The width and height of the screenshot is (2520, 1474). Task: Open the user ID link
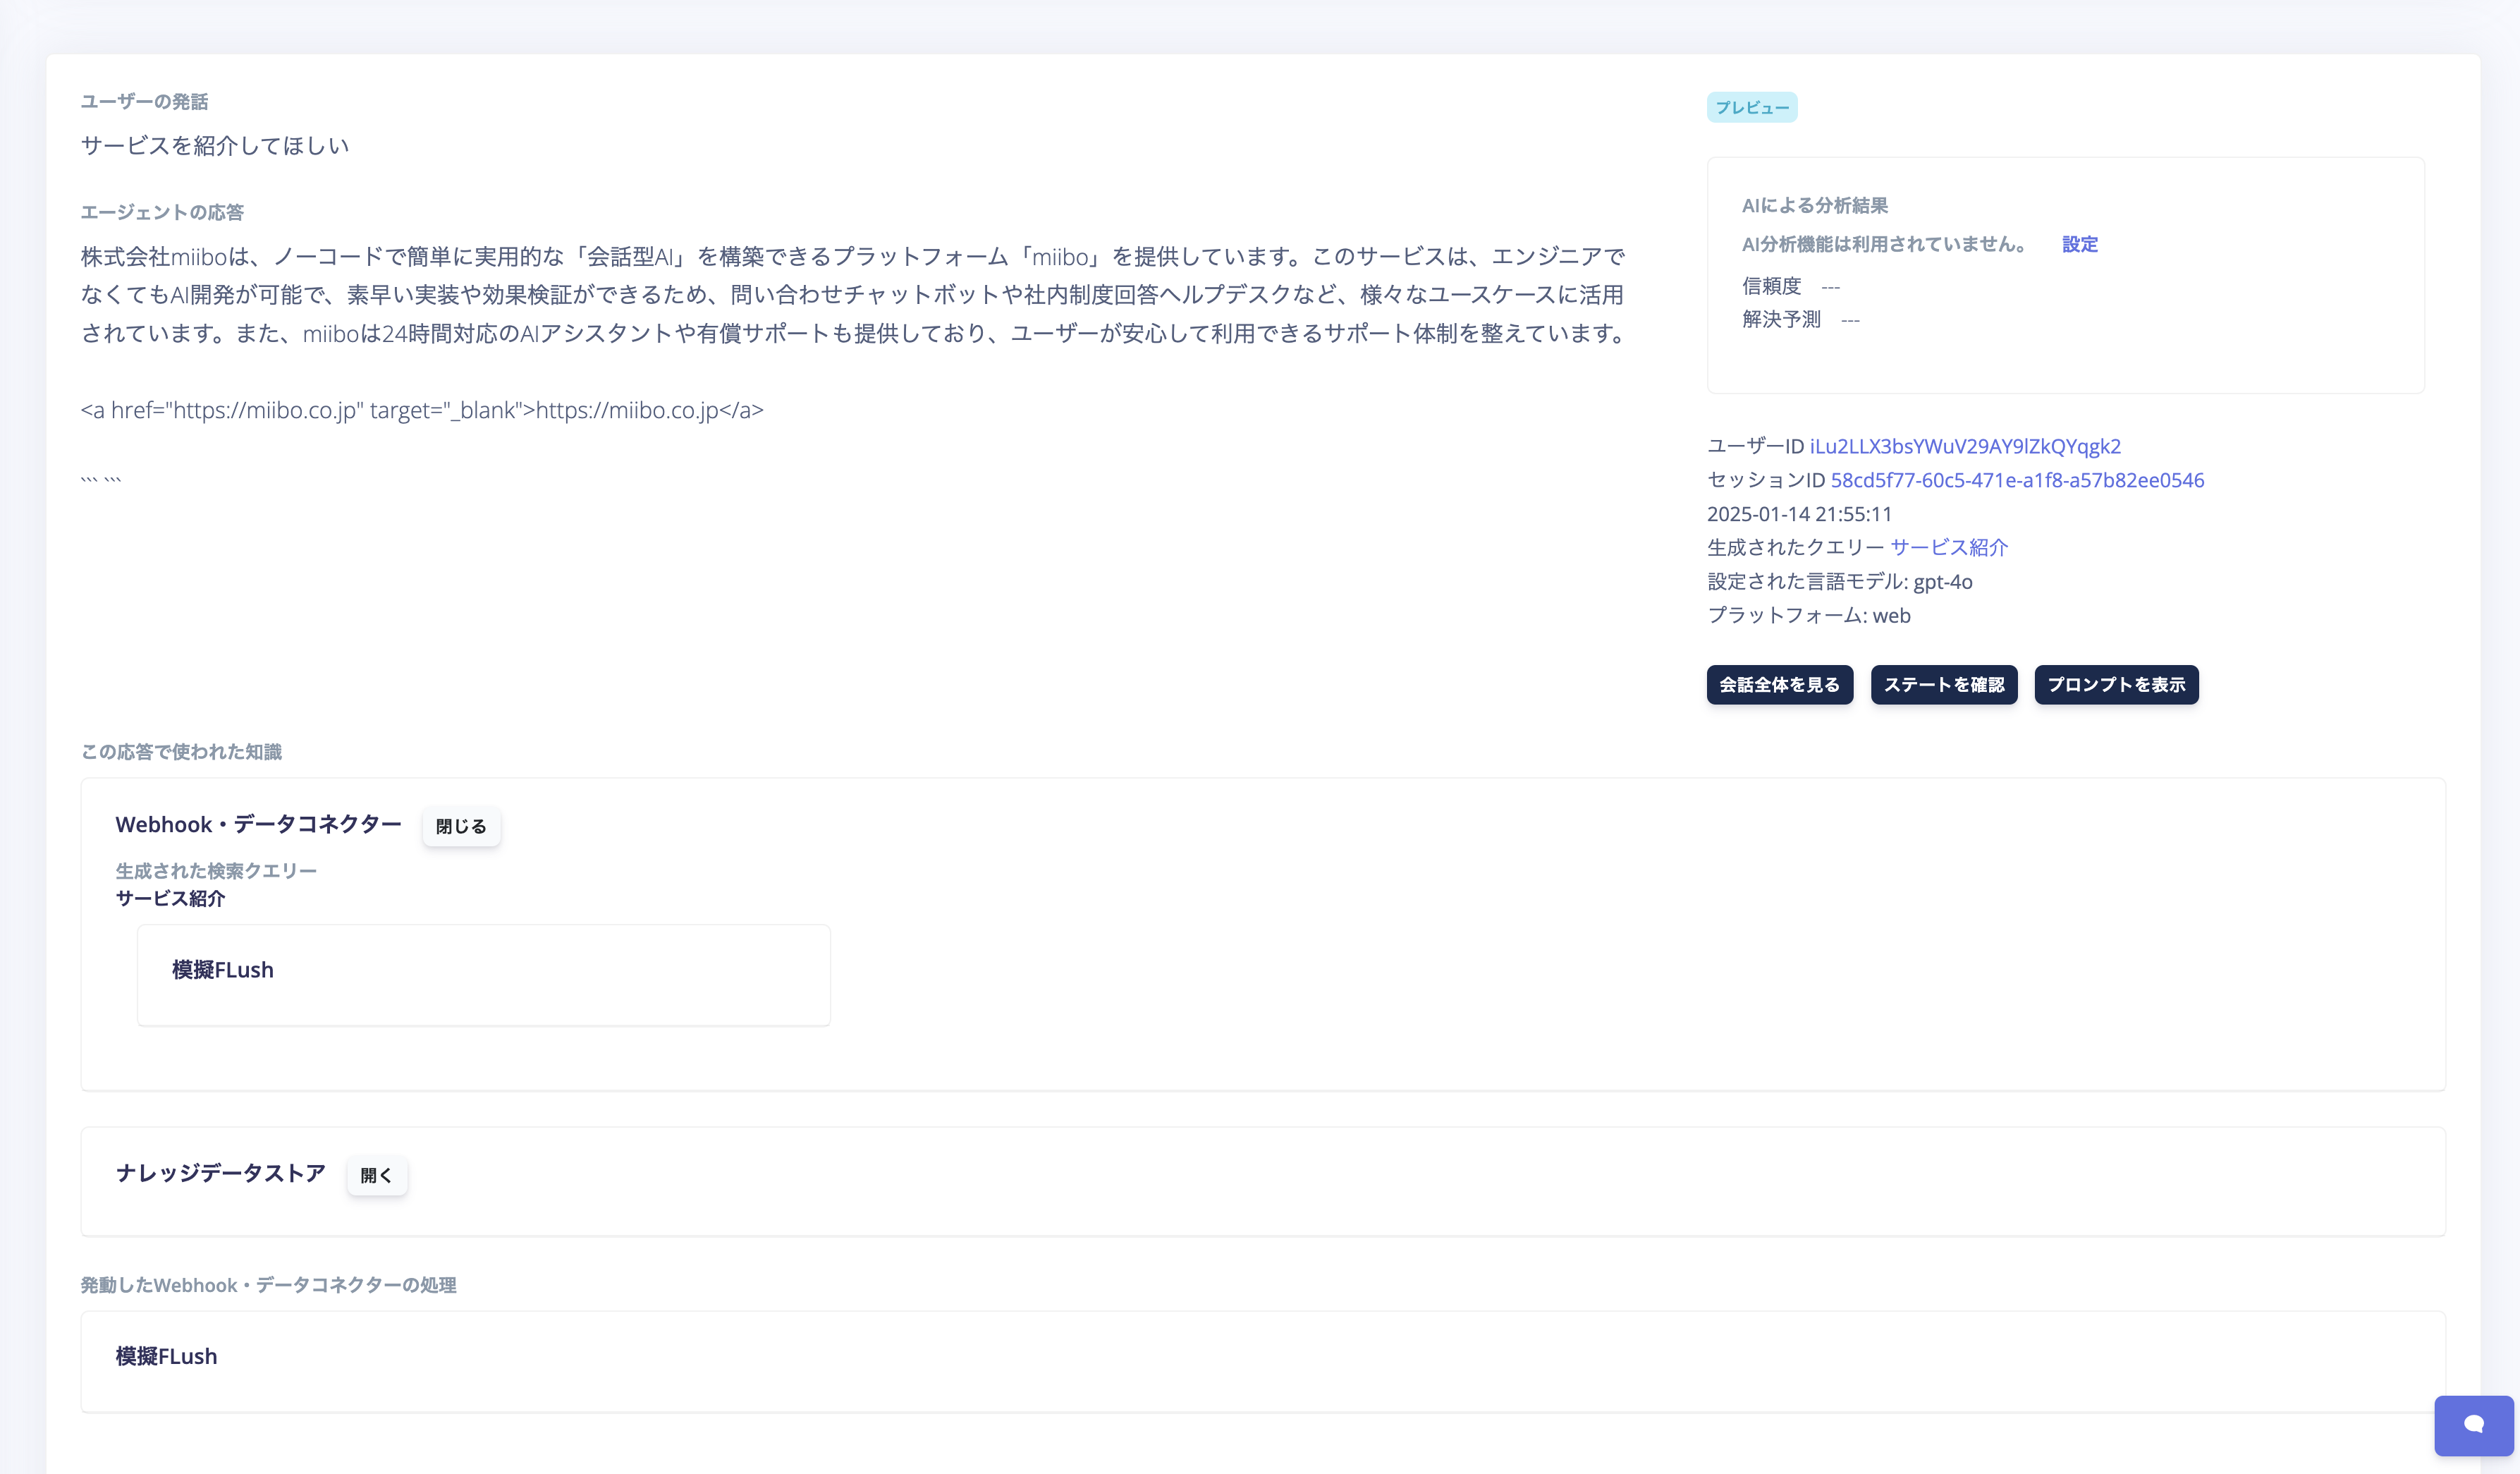point(1964,446)
